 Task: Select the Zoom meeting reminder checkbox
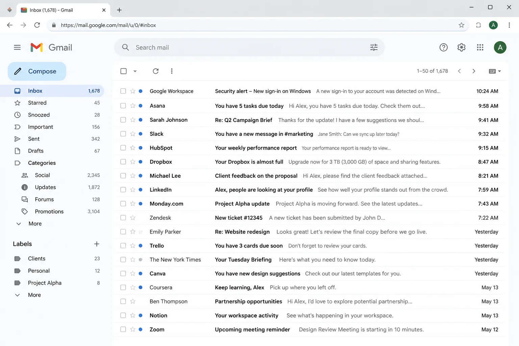tap(123, 329)
